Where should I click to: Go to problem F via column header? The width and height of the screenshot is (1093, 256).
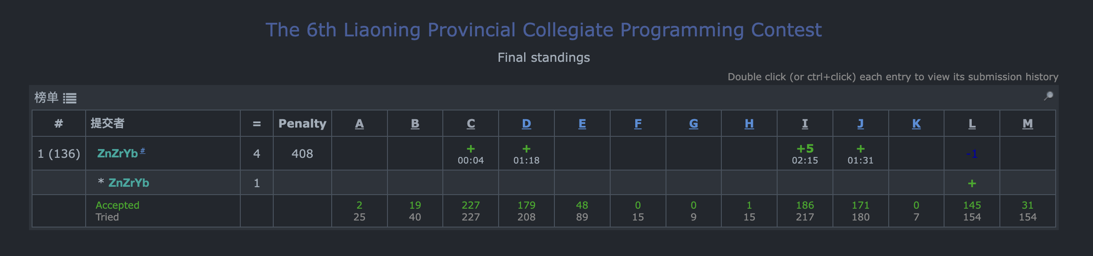pos(638,124)
